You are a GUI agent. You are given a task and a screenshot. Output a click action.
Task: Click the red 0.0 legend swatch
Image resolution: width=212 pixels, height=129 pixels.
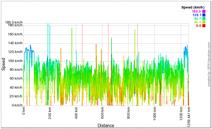[x=204, y=26]
